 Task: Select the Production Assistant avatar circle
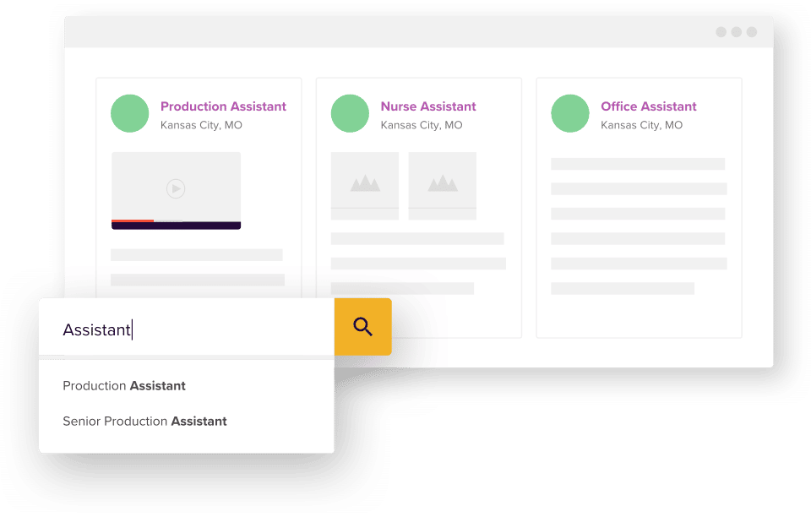(129, 113)
